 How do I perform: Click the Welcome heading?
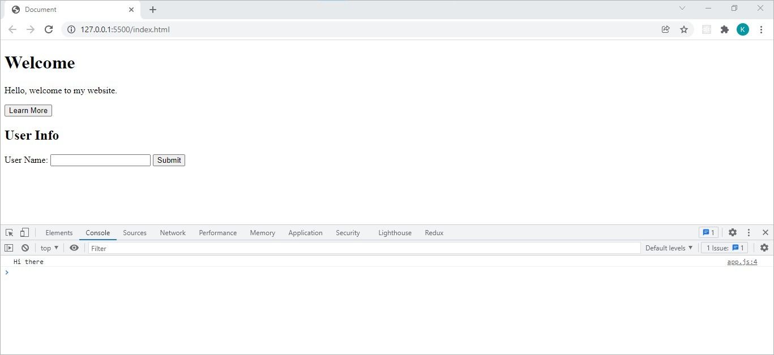(x=40, y=63)
